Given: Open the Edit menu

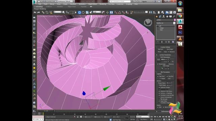Looking at the screenshot, I should (x=40, y=4).
